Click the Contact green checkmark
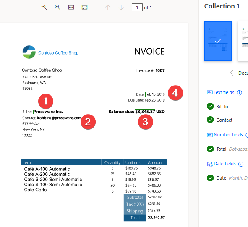Viewport: 248px width, 227px height. pyautogui.click(x=210, y=120)
